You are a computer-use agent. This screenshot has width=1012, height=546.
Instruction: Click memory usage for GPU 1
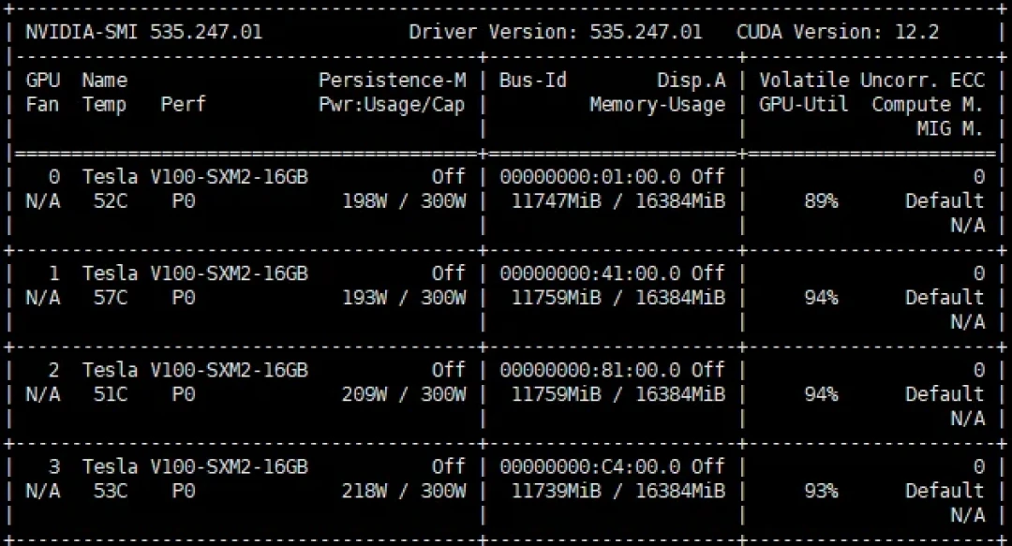pos(618,298)
